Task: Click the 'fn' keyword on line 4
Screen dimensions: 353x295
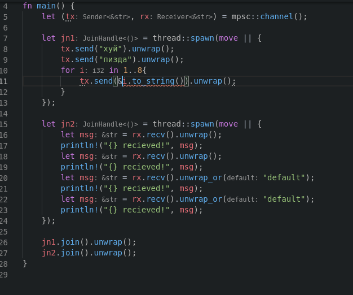Action: (28, 6)
